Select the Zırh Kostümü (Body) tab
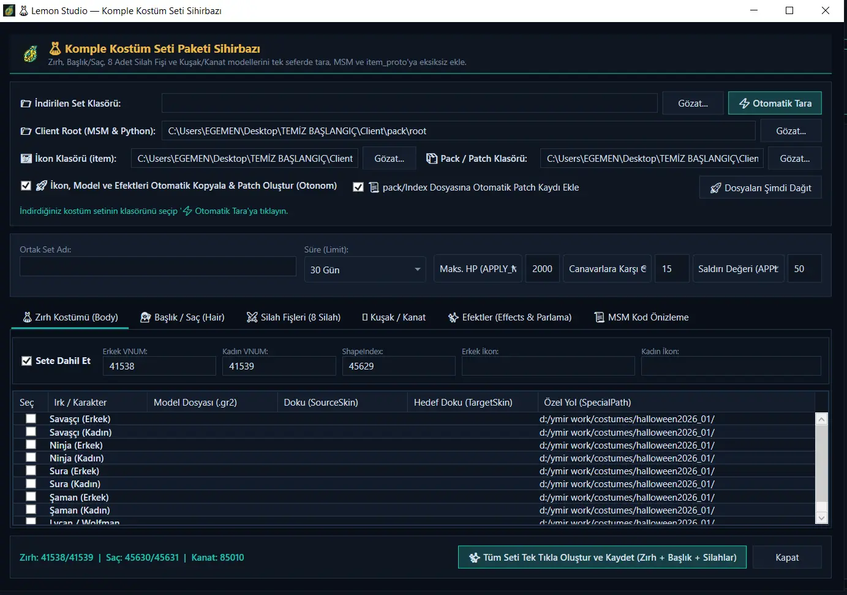 [x=70, y=317]
